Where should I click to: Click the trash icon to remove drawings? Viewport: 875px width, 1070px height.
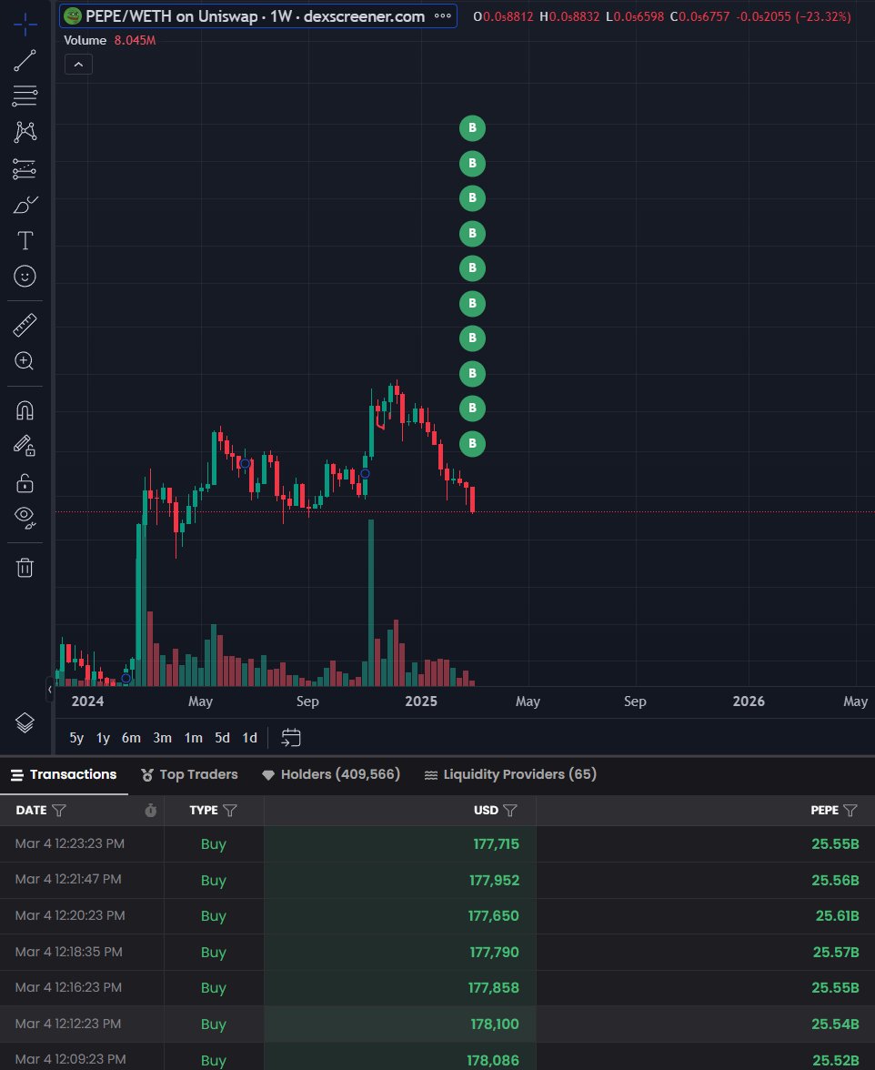click(25, 567)
